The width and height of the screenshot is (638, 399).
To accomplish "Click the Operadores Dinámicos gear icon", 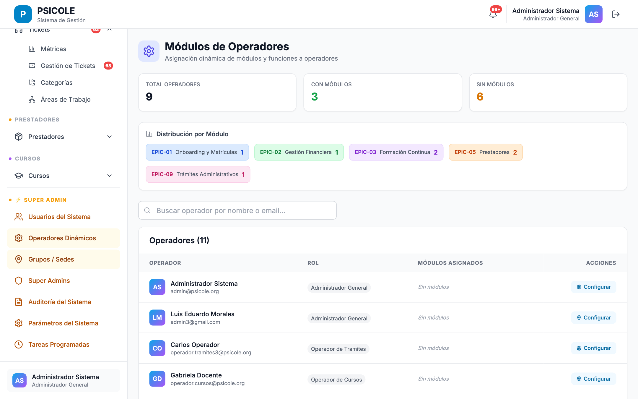I will point(19,238).
